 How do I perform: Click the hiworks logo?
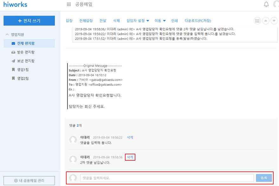[15, 4]
